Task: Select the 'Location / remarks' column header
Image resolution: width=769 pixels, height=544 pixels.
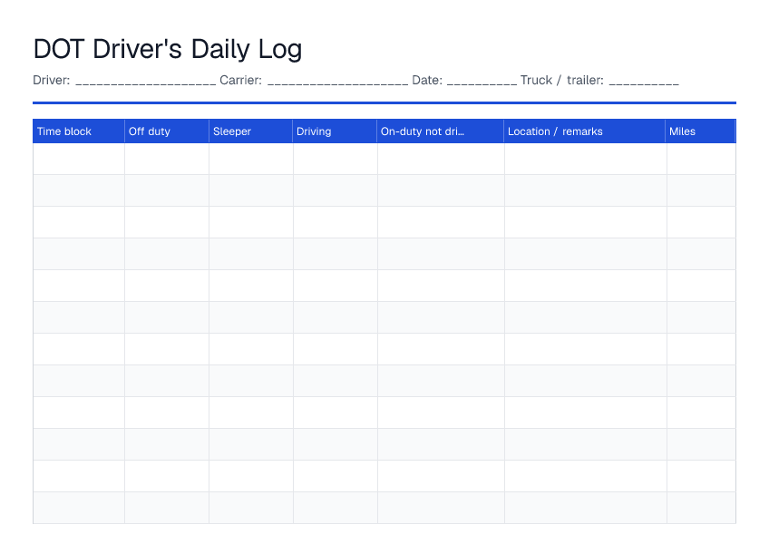Action: tap(584, 131)
